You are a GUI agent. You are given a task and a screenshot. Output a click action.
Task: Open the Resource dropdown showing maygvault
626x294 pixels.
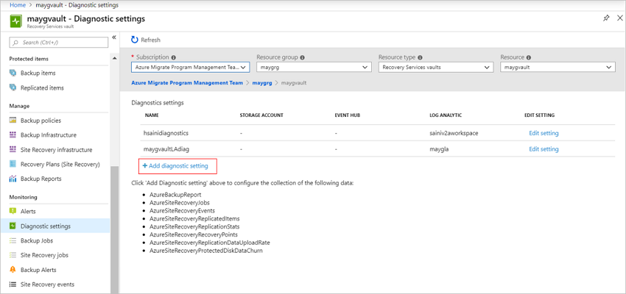(x=558, y=68)
